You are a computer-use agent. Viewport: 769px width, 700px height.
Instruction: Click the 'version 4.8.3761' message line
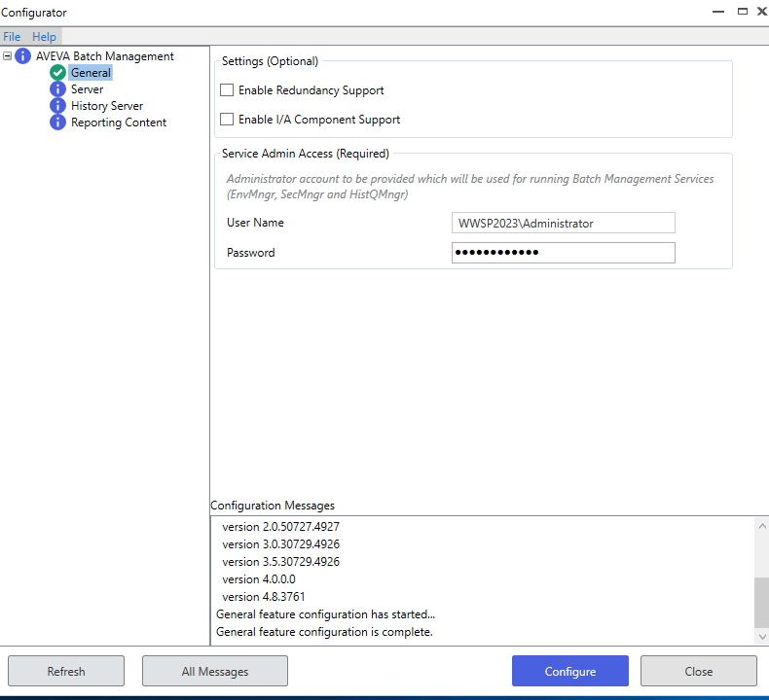(264, 597)
